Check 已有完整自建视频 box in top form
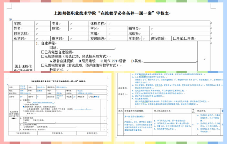Viewport: 227px width, 144px height. [43, 52]
